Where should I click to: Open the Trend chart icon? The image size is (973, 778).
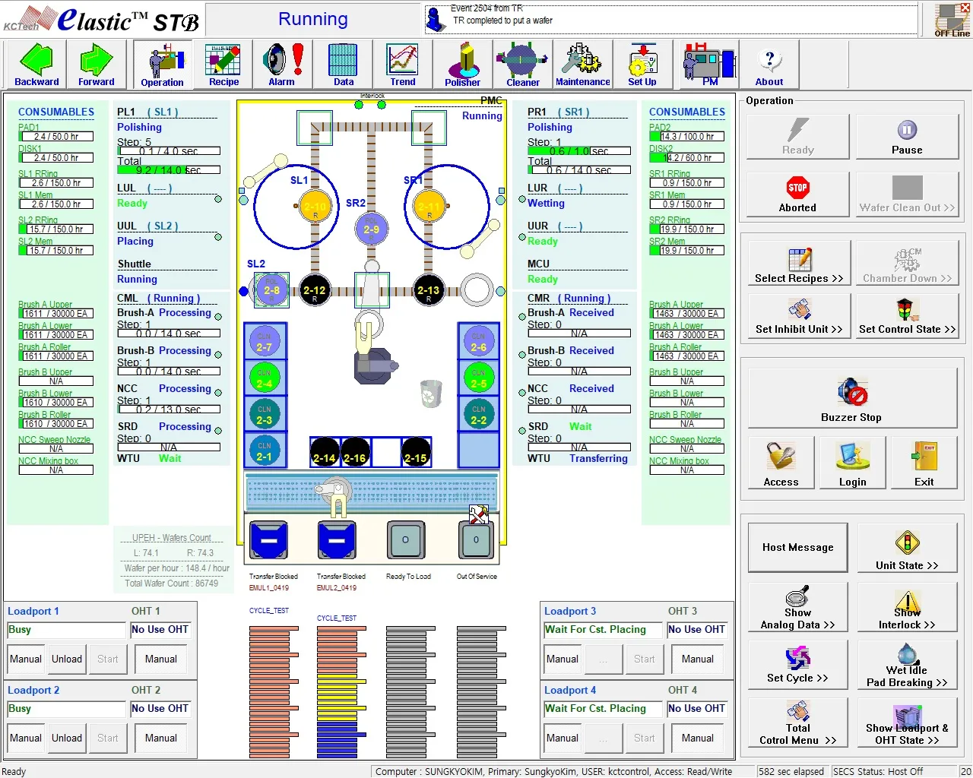click(403, 65)
